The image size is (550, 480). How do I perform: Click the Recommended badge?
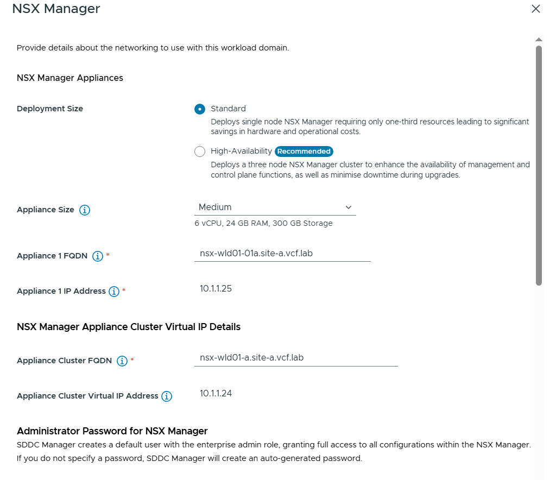pyautogui.click(x=304, y=151)
